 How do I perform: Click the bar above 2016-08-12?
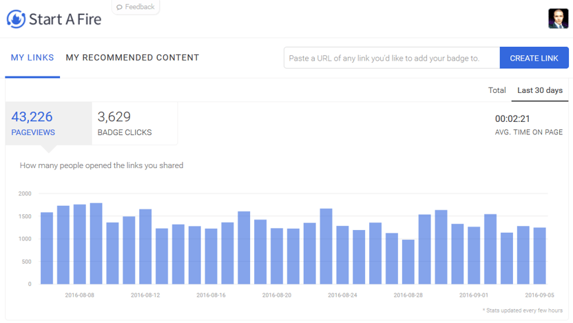click(x=145, y=247)
